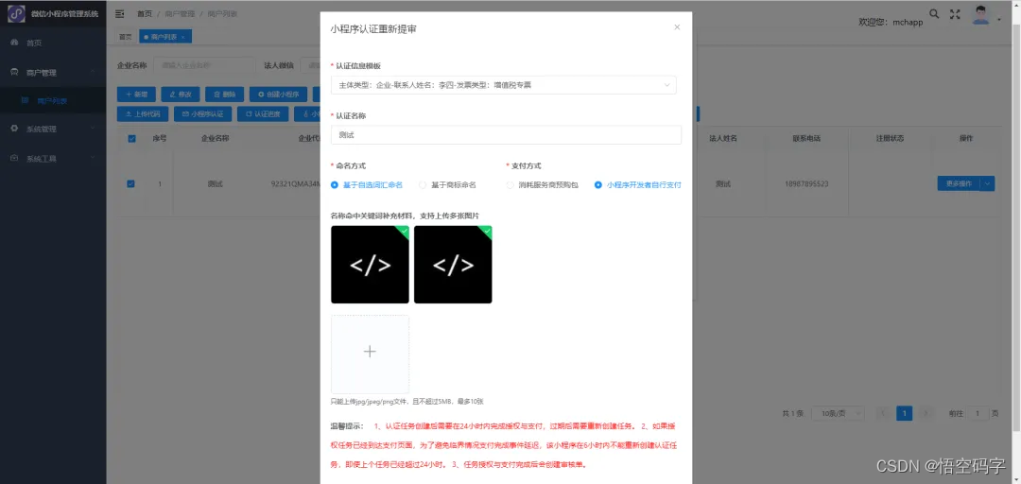Click the 更多操作 button in row 1
1021x484 pixels.
click(959, 183)
